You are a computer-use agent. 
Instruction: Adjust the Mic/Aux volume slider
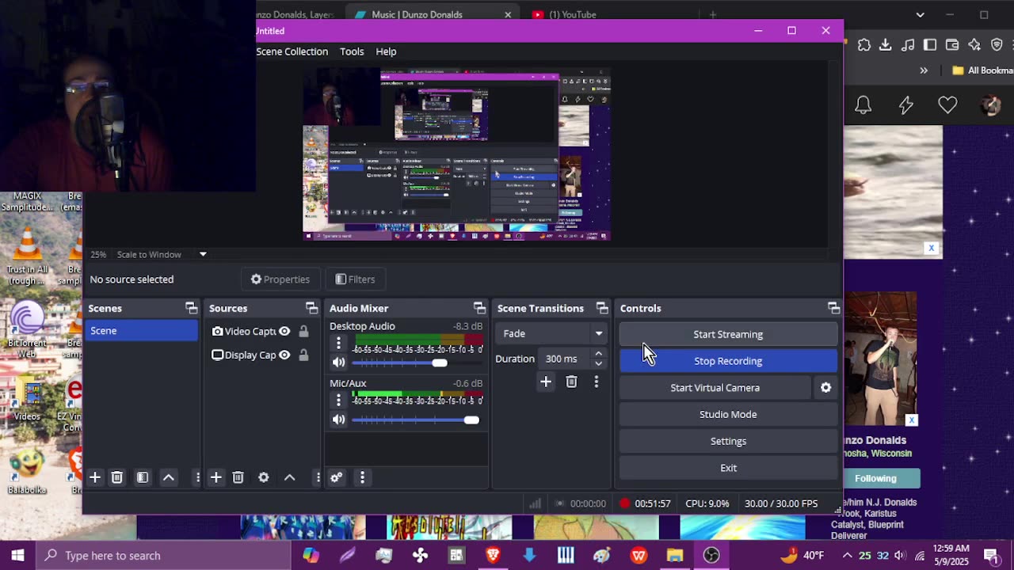pos(416,420)
